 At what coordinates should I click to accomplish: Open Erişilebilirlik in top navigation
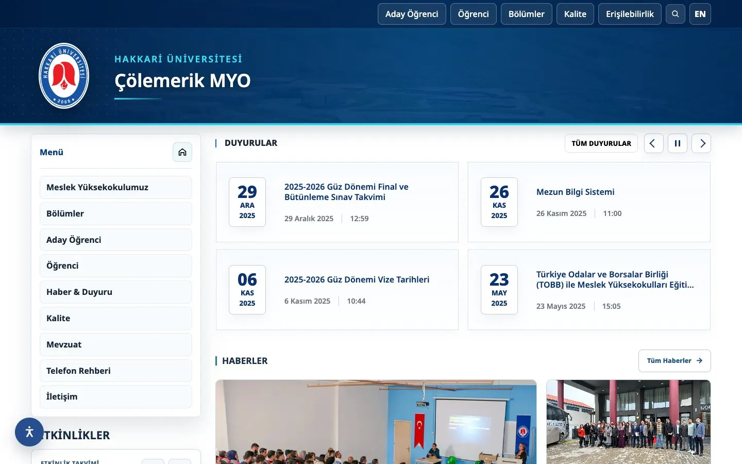(x=630, y=14)
